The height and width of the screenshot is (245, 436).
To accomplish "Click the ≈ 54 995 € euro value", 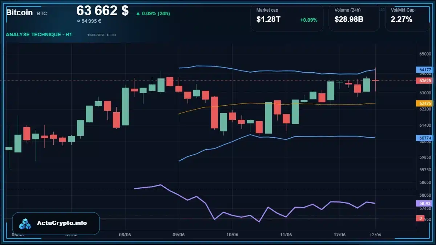I will point(89,21).
